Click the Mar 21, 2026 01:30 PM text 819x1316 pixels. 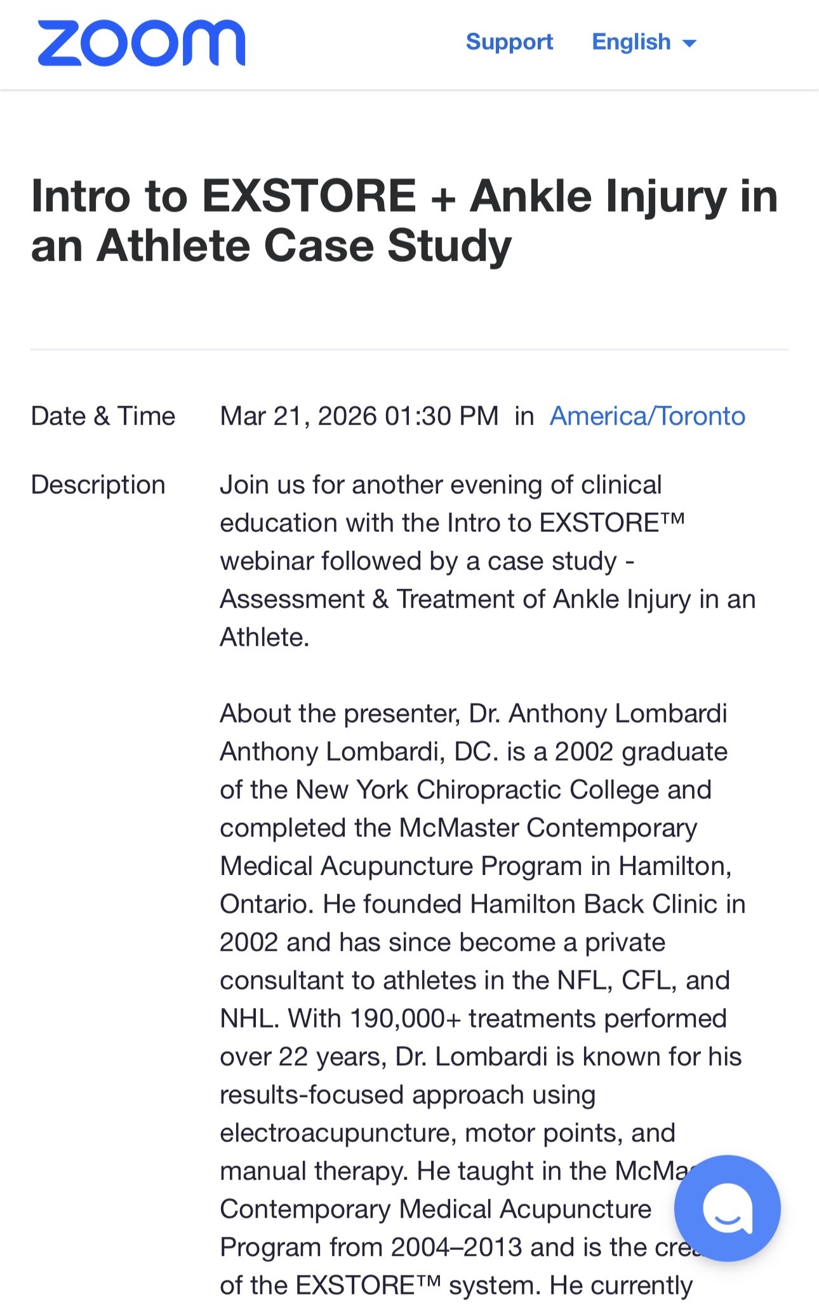pyautogui.click(x=359, y=416)
